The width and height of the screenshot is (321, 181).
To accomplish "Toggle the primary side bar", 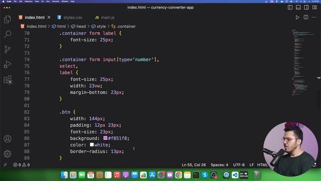I will 290,8.
